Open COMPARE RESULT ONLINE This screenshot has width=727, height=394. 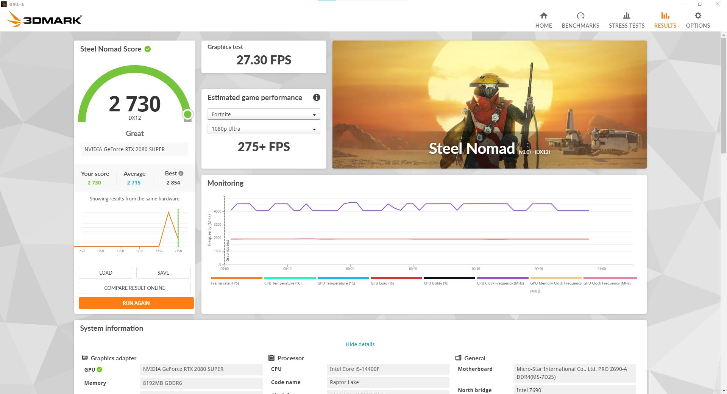[x=134, y=288]
